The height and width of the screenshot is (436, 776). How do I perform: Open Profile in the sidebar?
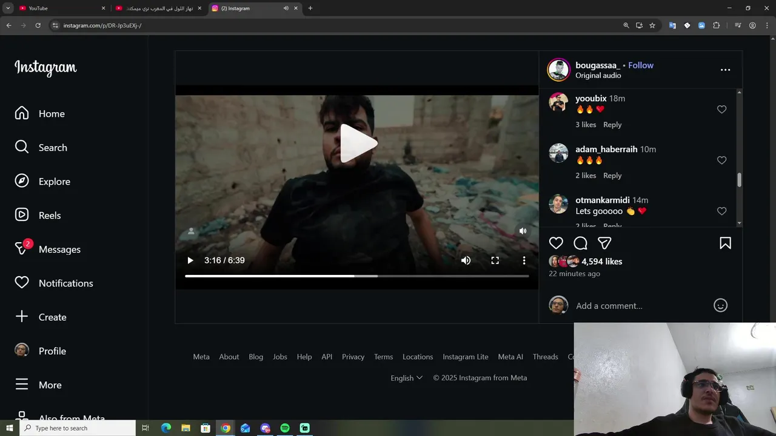click(x=41, y=351)
